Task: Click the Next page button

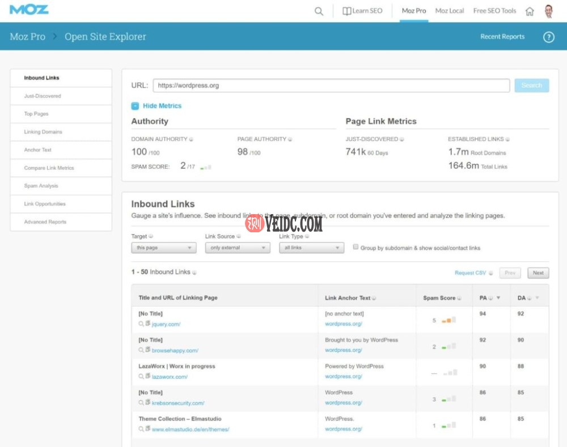Action: (x=538, y=273)
